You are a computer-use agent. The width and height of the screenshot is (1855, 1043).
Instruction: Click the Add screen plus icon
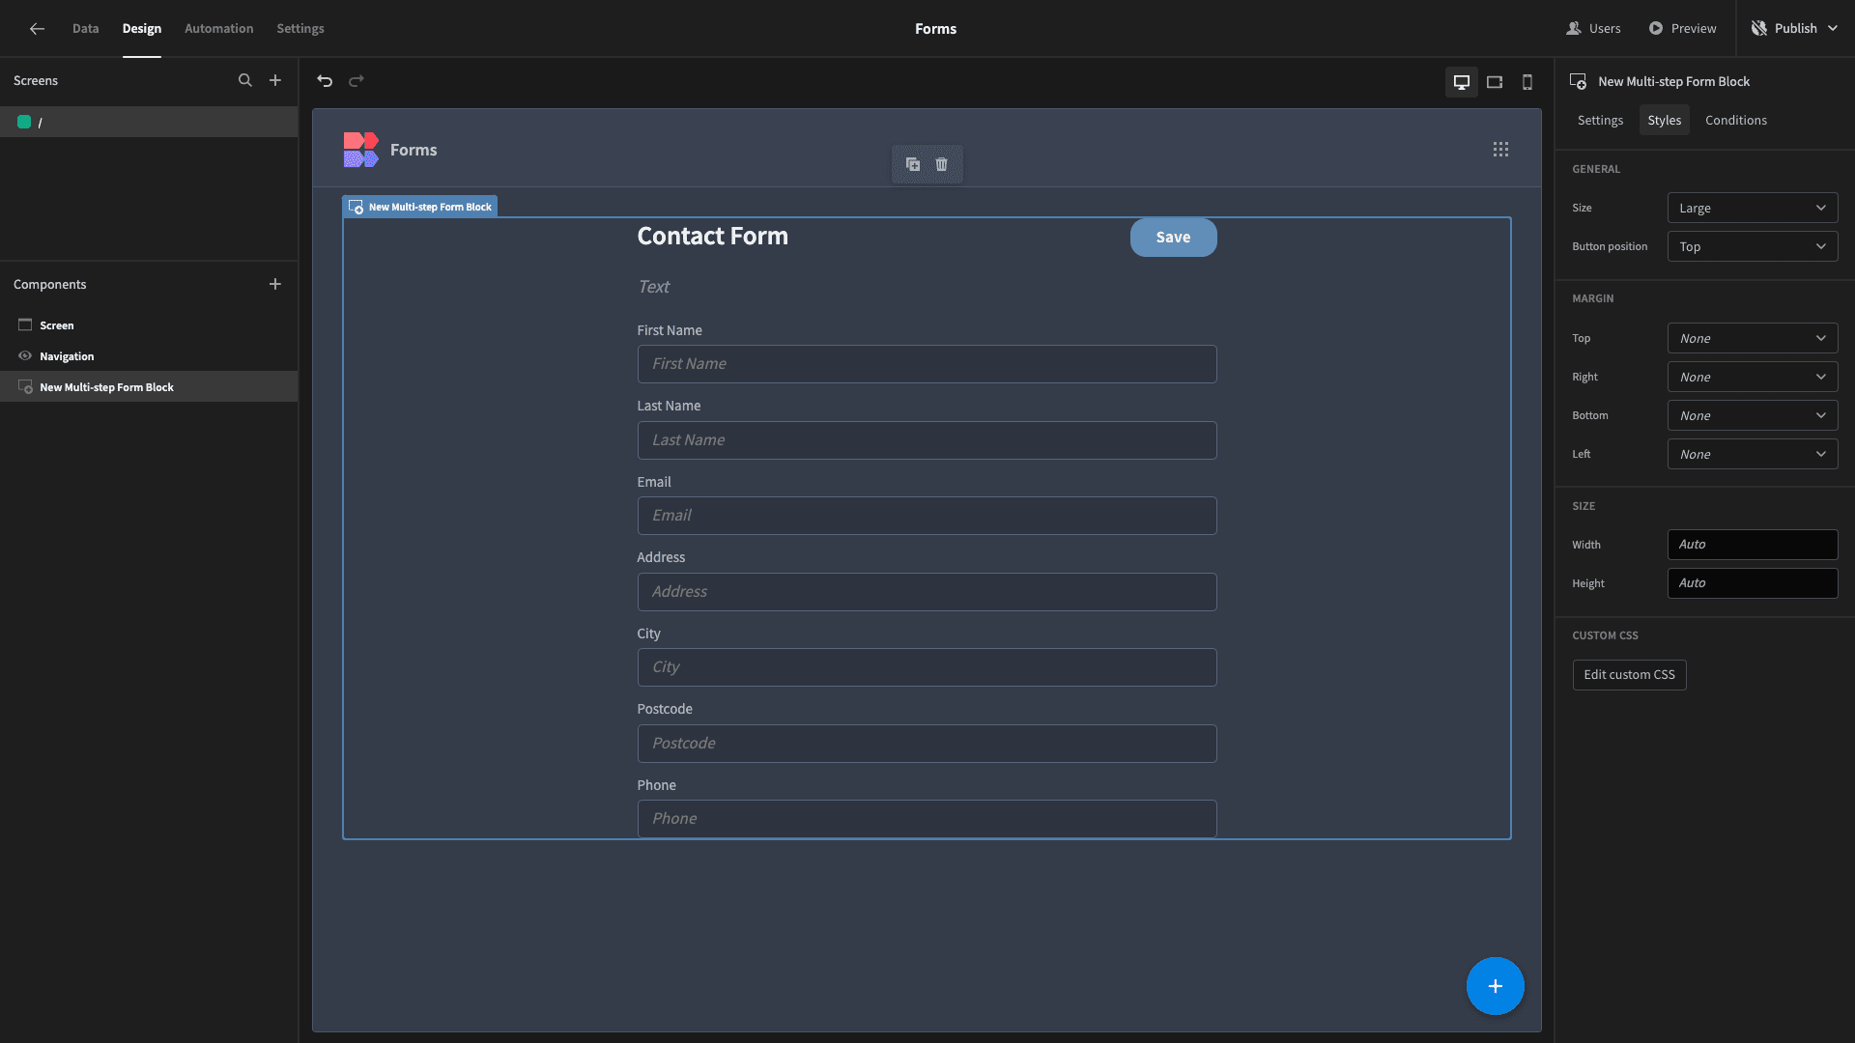click(x=274, y=81)
